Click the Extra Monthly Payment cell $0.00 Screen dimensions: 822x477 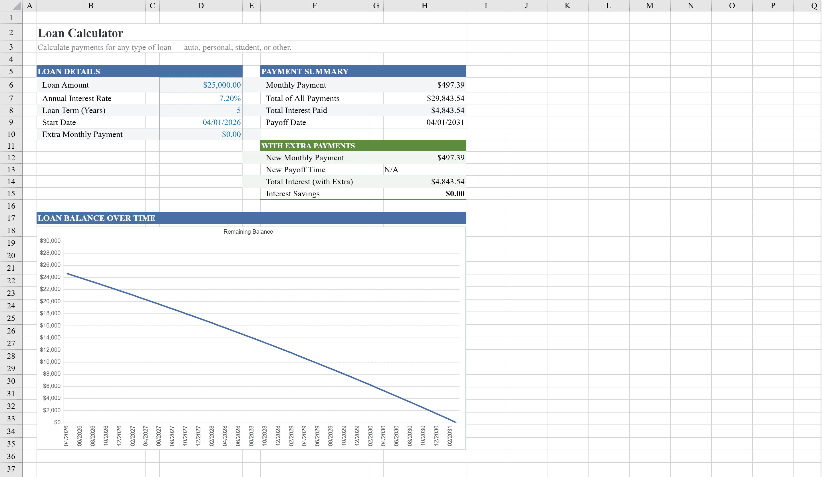pos(200,134)
